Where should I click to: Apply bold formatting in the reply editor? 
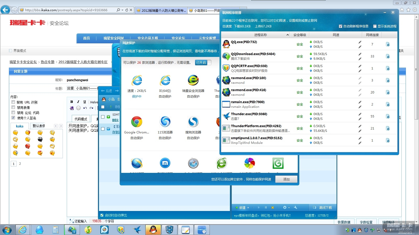(x=72, y=102)
